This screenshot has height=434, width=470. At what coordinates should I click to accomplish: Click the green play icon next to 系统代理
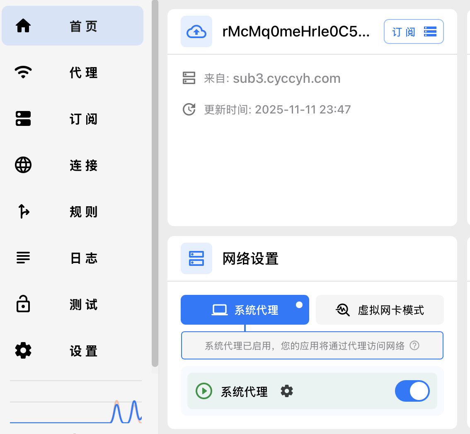click(204, 391)
